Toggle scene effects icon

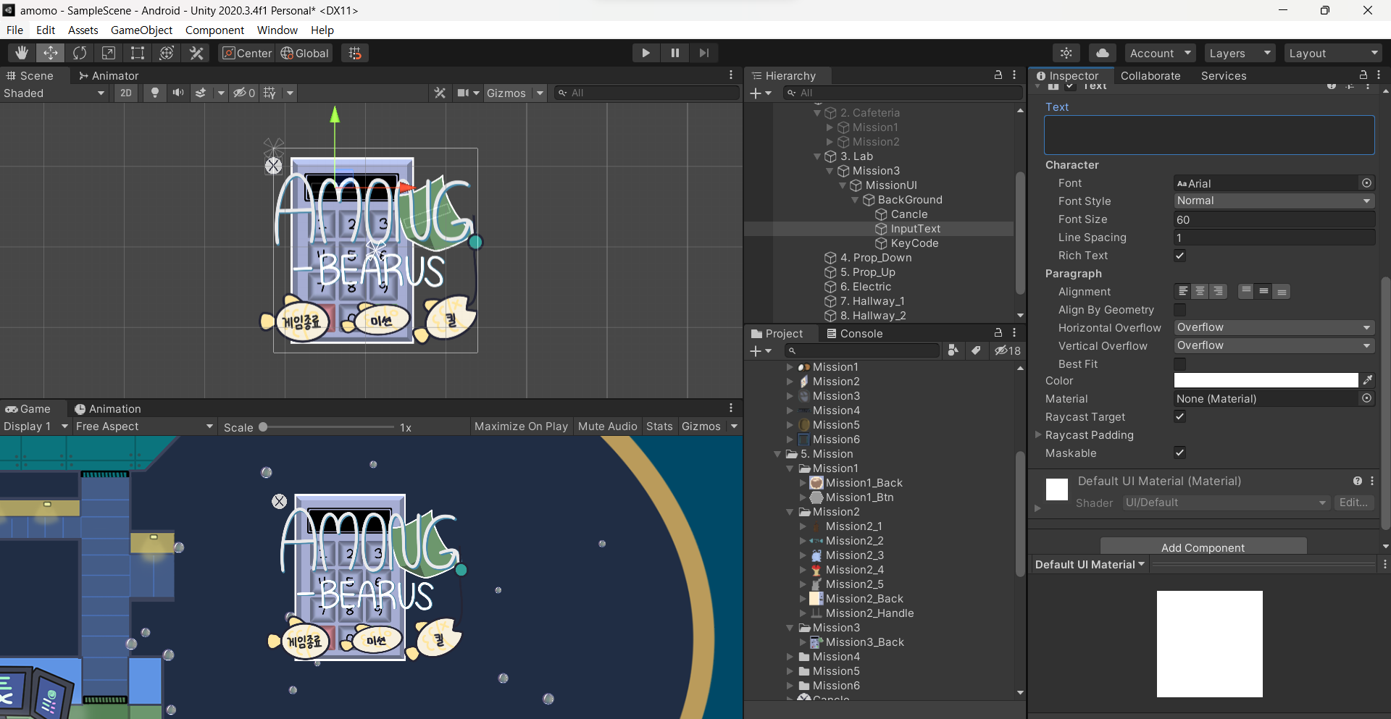coord(201,93)
